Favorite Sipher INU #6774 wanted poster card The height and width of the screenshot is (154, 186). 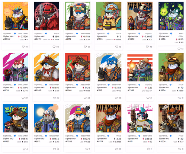coord(116,149)
